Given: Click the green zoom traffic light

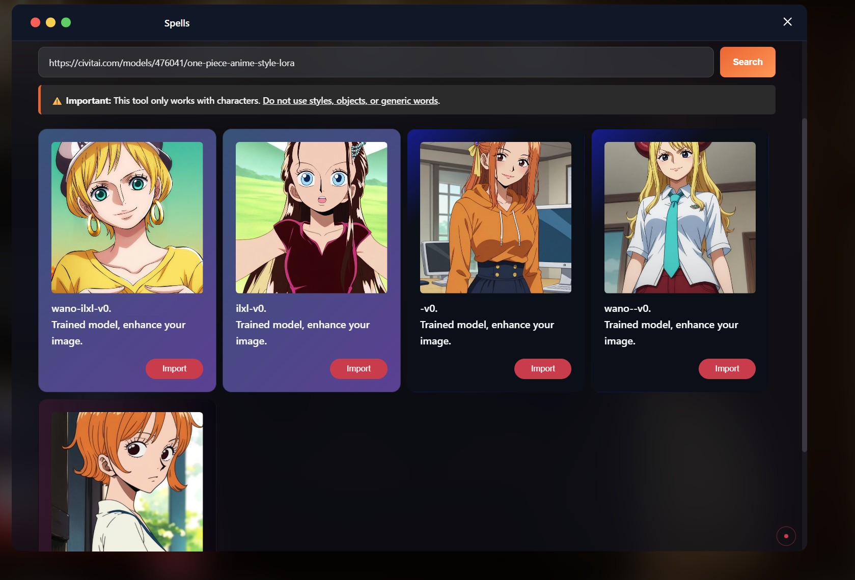Looking at the screenshot, I should [66, 22].
